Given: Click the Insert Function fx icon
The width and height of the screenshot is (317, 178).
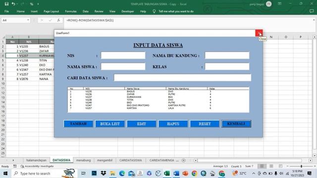Looking at the screenshot, I should (58, 20).
